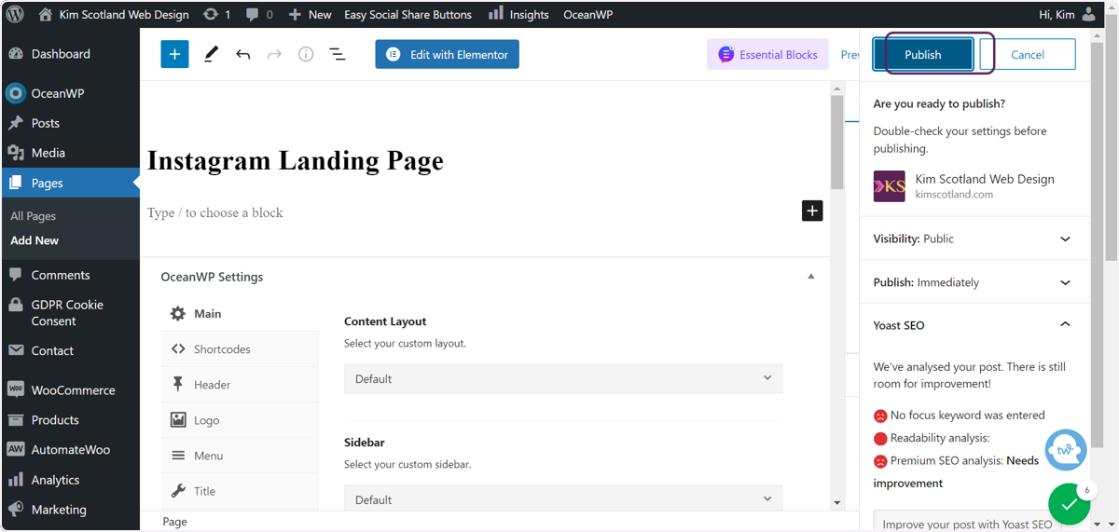Click Improve your post with Yoast SEO
Screen dimensions: 1119x532
click(967, 524)
